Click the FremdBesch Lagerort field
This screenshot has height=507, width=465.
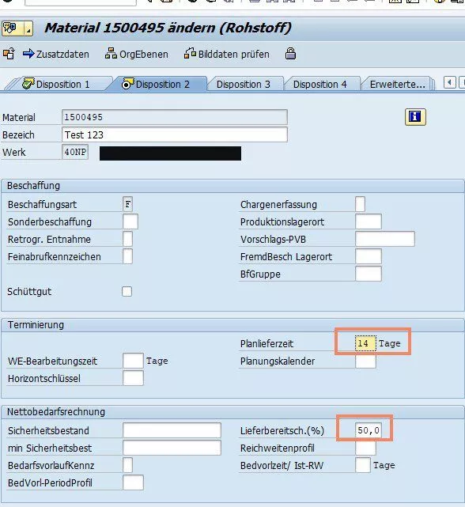[369, 256]
